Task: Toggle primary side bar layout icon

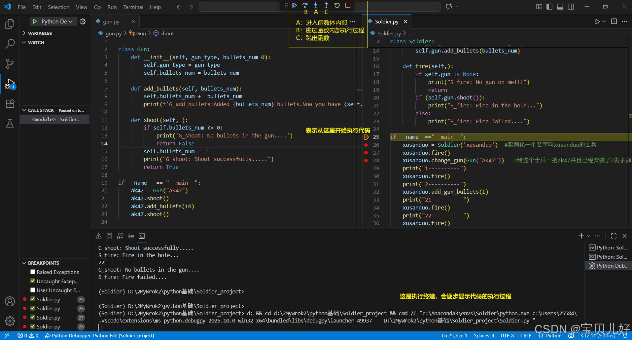Action: pyautogui.click(x=549, y=7)
